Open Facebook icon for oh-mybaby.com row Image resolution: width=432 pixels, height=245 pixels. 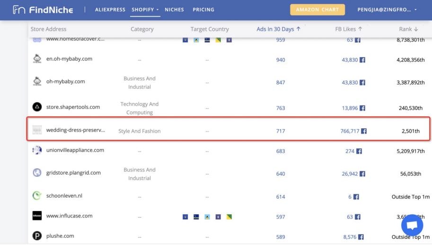(362, 83)
